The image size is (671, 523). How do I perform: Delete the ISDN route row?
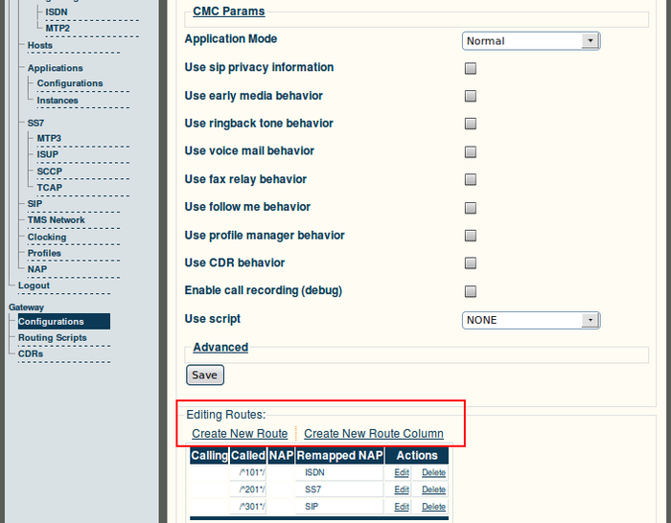(x=433, y=472)
